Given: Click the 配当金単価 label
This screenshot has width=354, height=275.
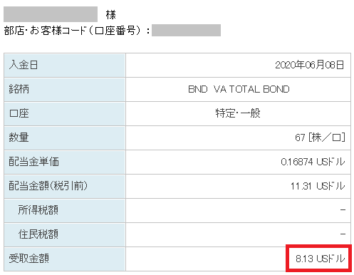Looking at the screenshot, I should pyautogui.click(x=33, y=162).
